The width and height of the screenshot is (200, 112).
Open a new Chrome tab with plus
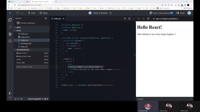[x=56, y=2]
